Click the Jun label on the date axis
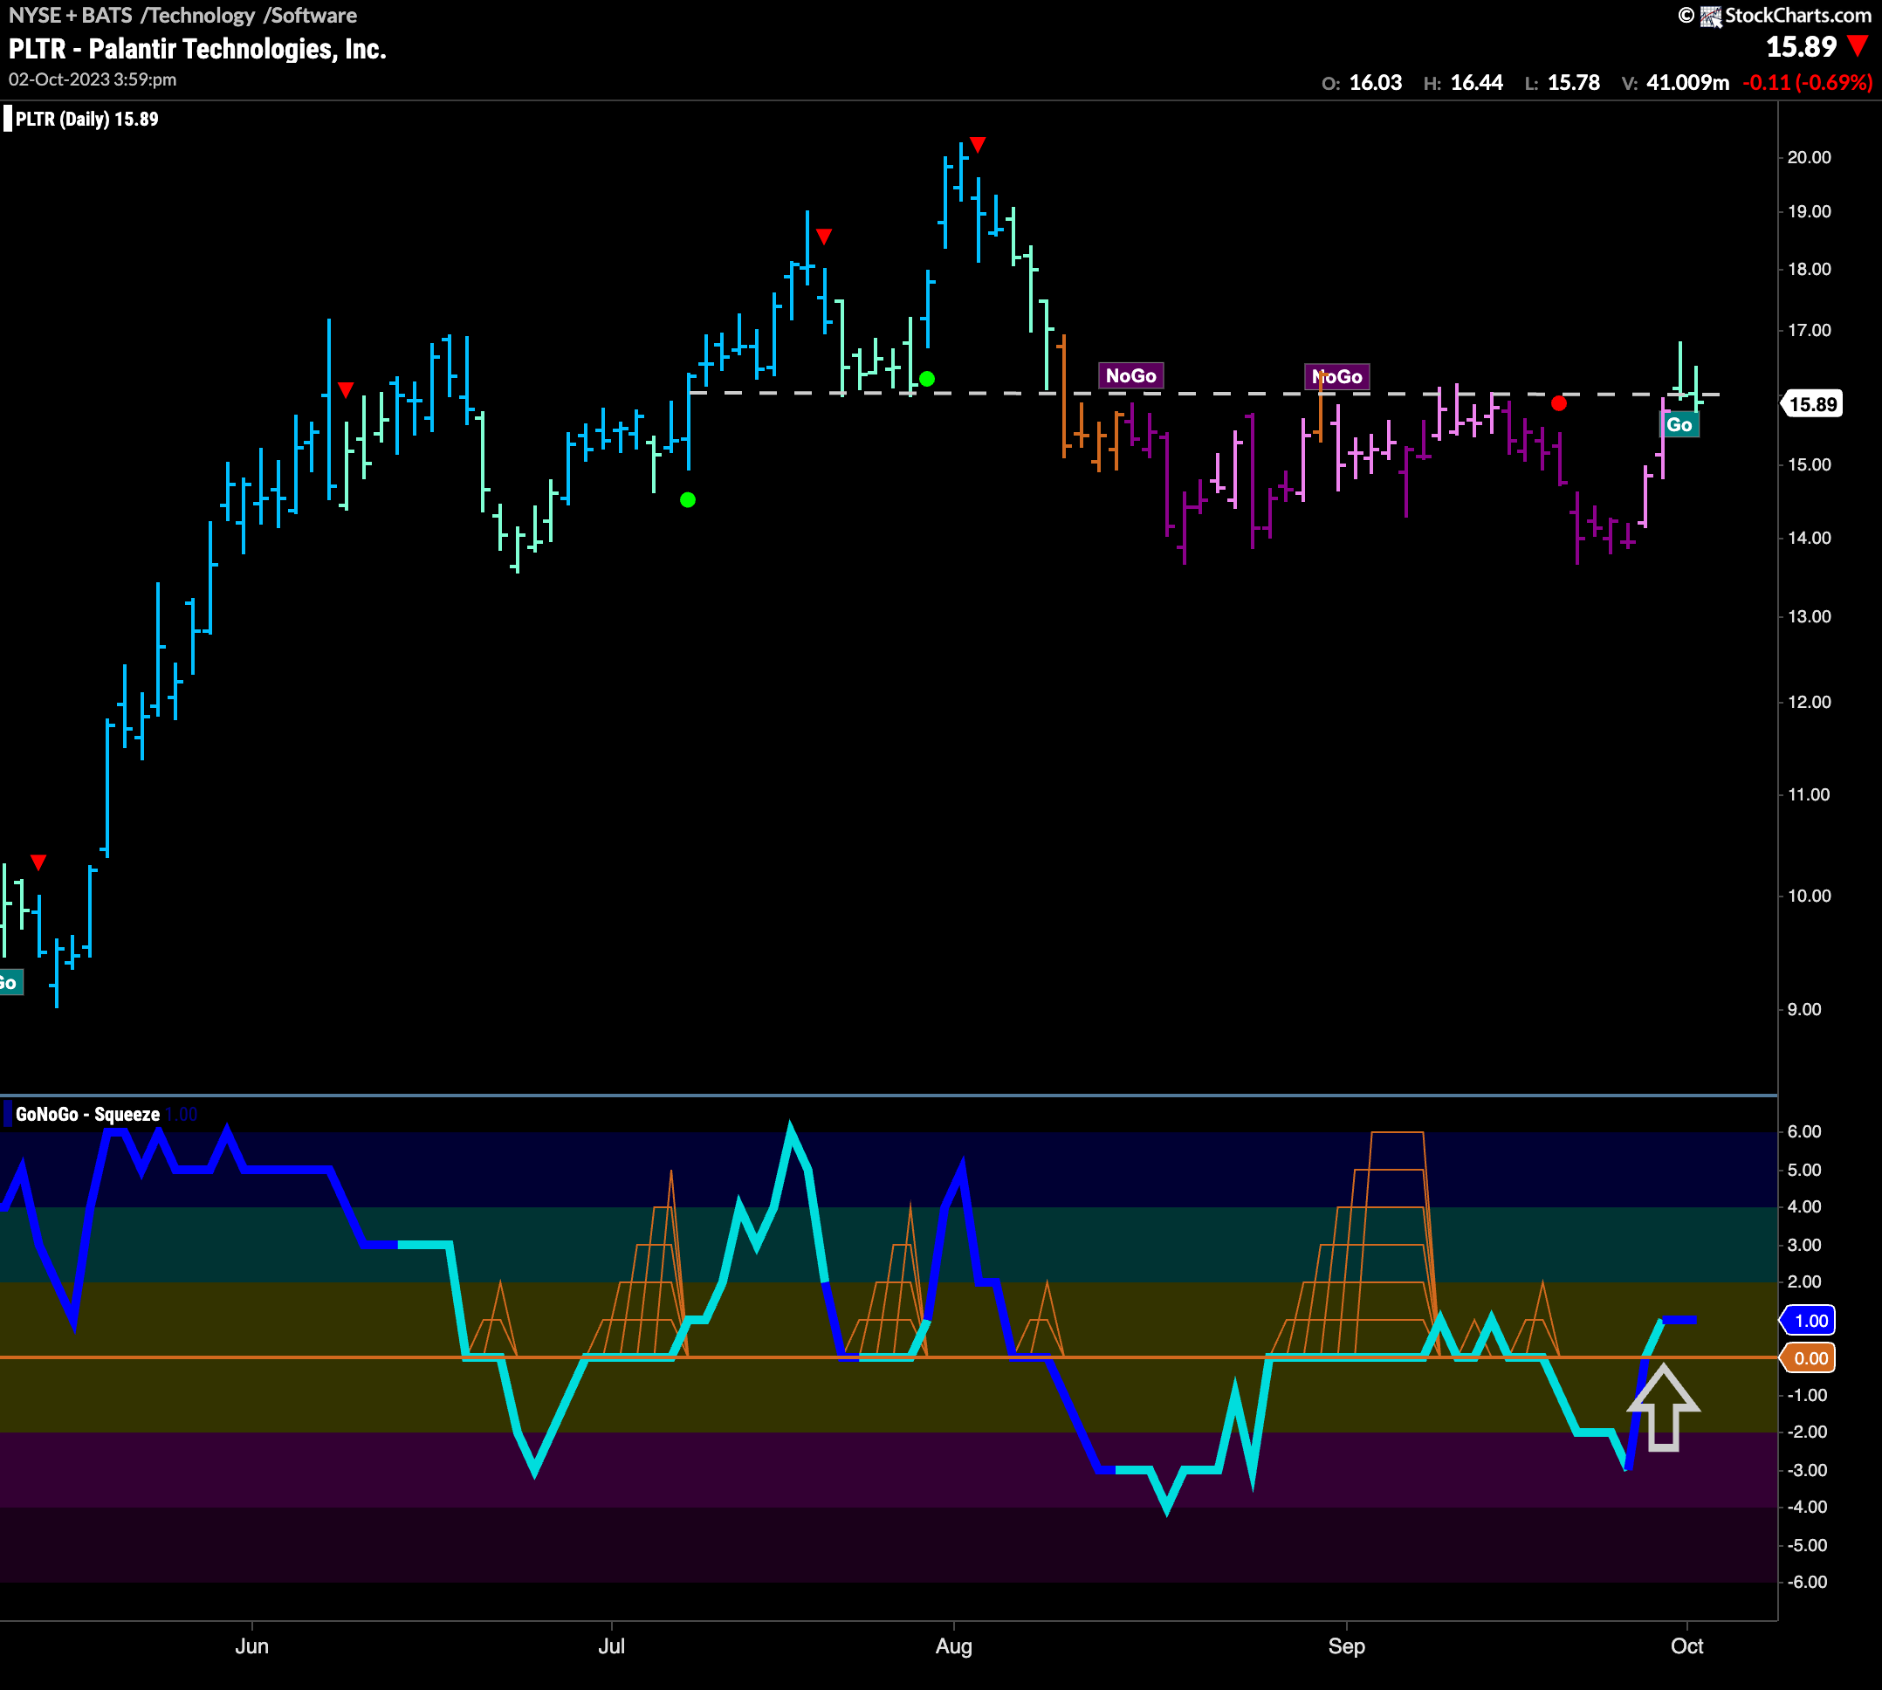 (251, 1646)
